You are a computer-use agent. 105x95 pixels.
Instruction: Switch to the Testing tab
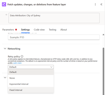[52, 30]
